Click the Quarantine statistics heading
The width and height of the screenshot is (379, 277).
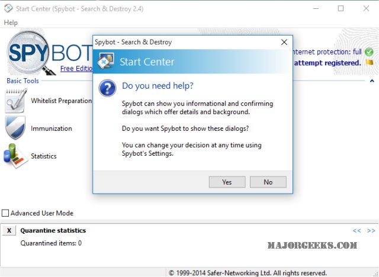click(53, 230)
